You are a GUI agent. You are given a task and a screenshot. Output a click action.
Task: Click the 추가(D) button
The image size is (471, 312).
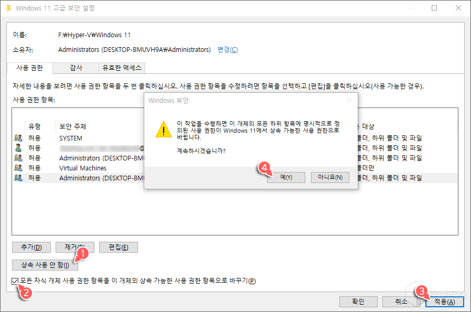tap(31, 247)
